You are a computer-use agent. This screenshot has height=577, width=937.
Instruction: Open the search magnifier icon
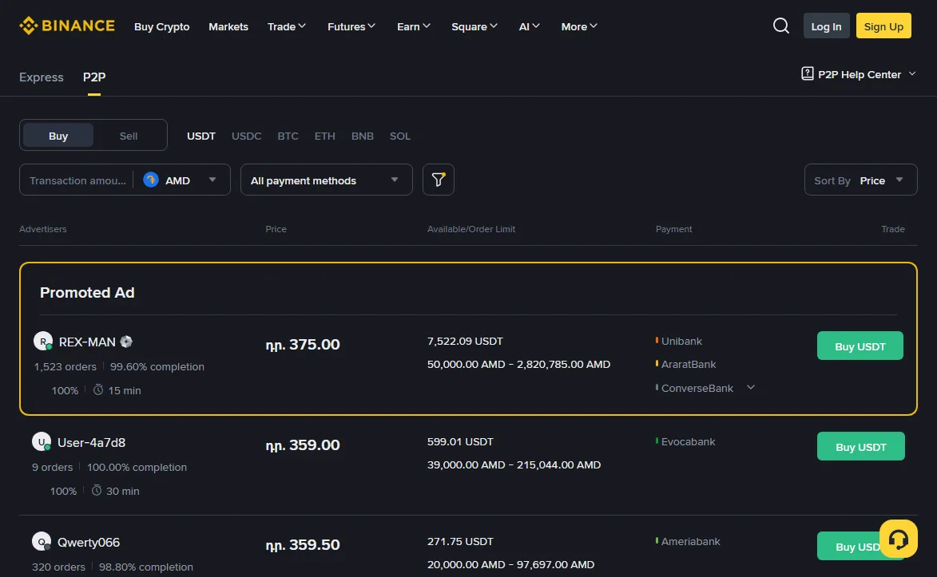tap(781, 26)
